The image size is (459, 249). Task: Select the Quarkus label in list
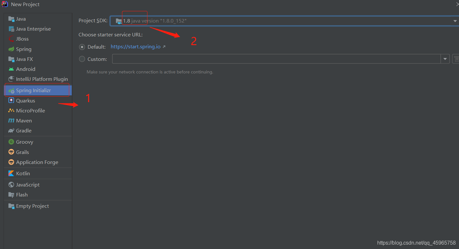26,101
